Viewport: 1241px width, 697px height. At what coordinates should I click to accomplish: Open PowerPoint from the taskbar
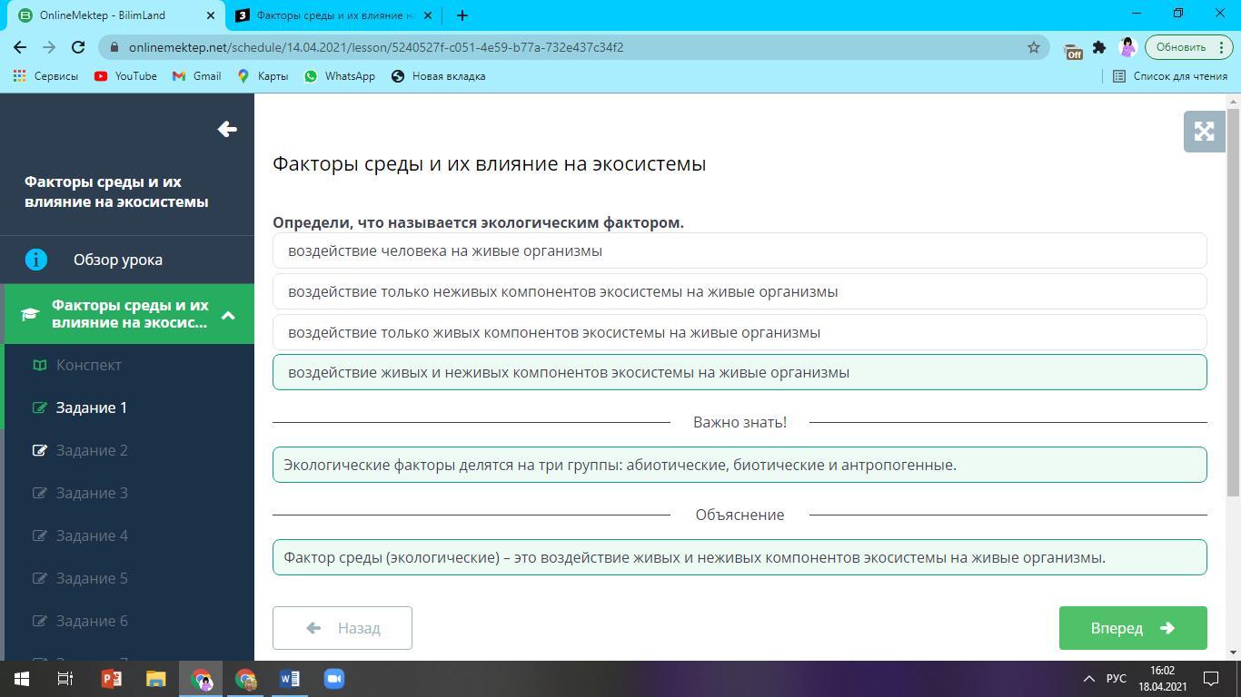click(x=112, y=679)
